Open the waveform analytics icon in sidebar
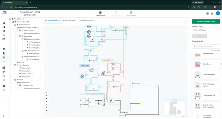This screenshot has height=119, width=222. tap(4, 62)
